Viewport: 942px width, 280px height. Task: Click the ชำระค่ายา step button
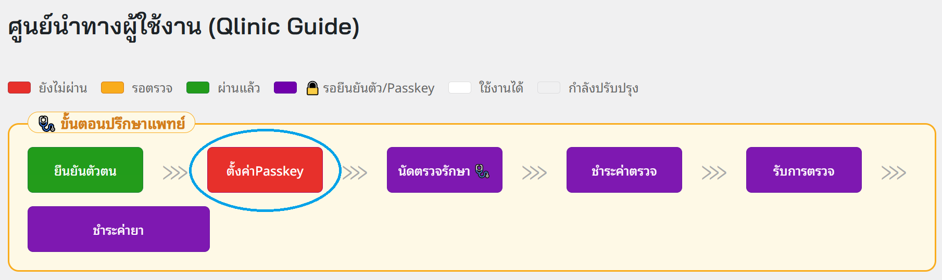(x=119, y=229)
